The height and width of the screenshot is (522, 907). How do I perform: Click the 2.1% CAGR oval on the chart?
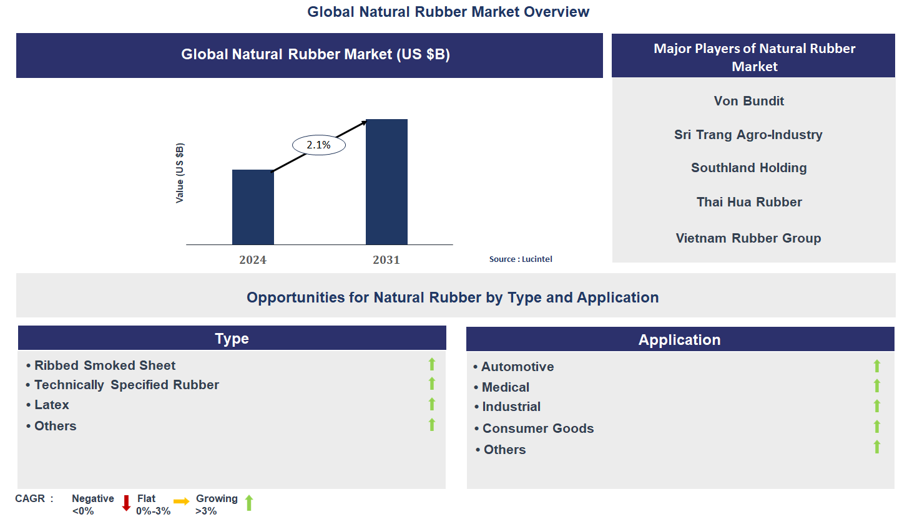[318, 144]
